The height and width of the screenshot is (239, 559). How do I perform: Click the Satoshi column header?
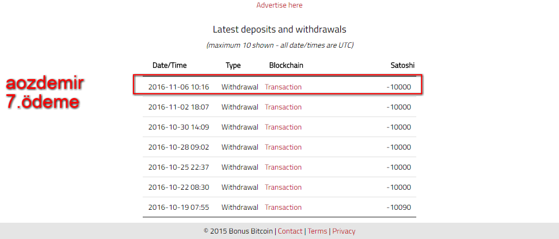(x=403, y=66)
